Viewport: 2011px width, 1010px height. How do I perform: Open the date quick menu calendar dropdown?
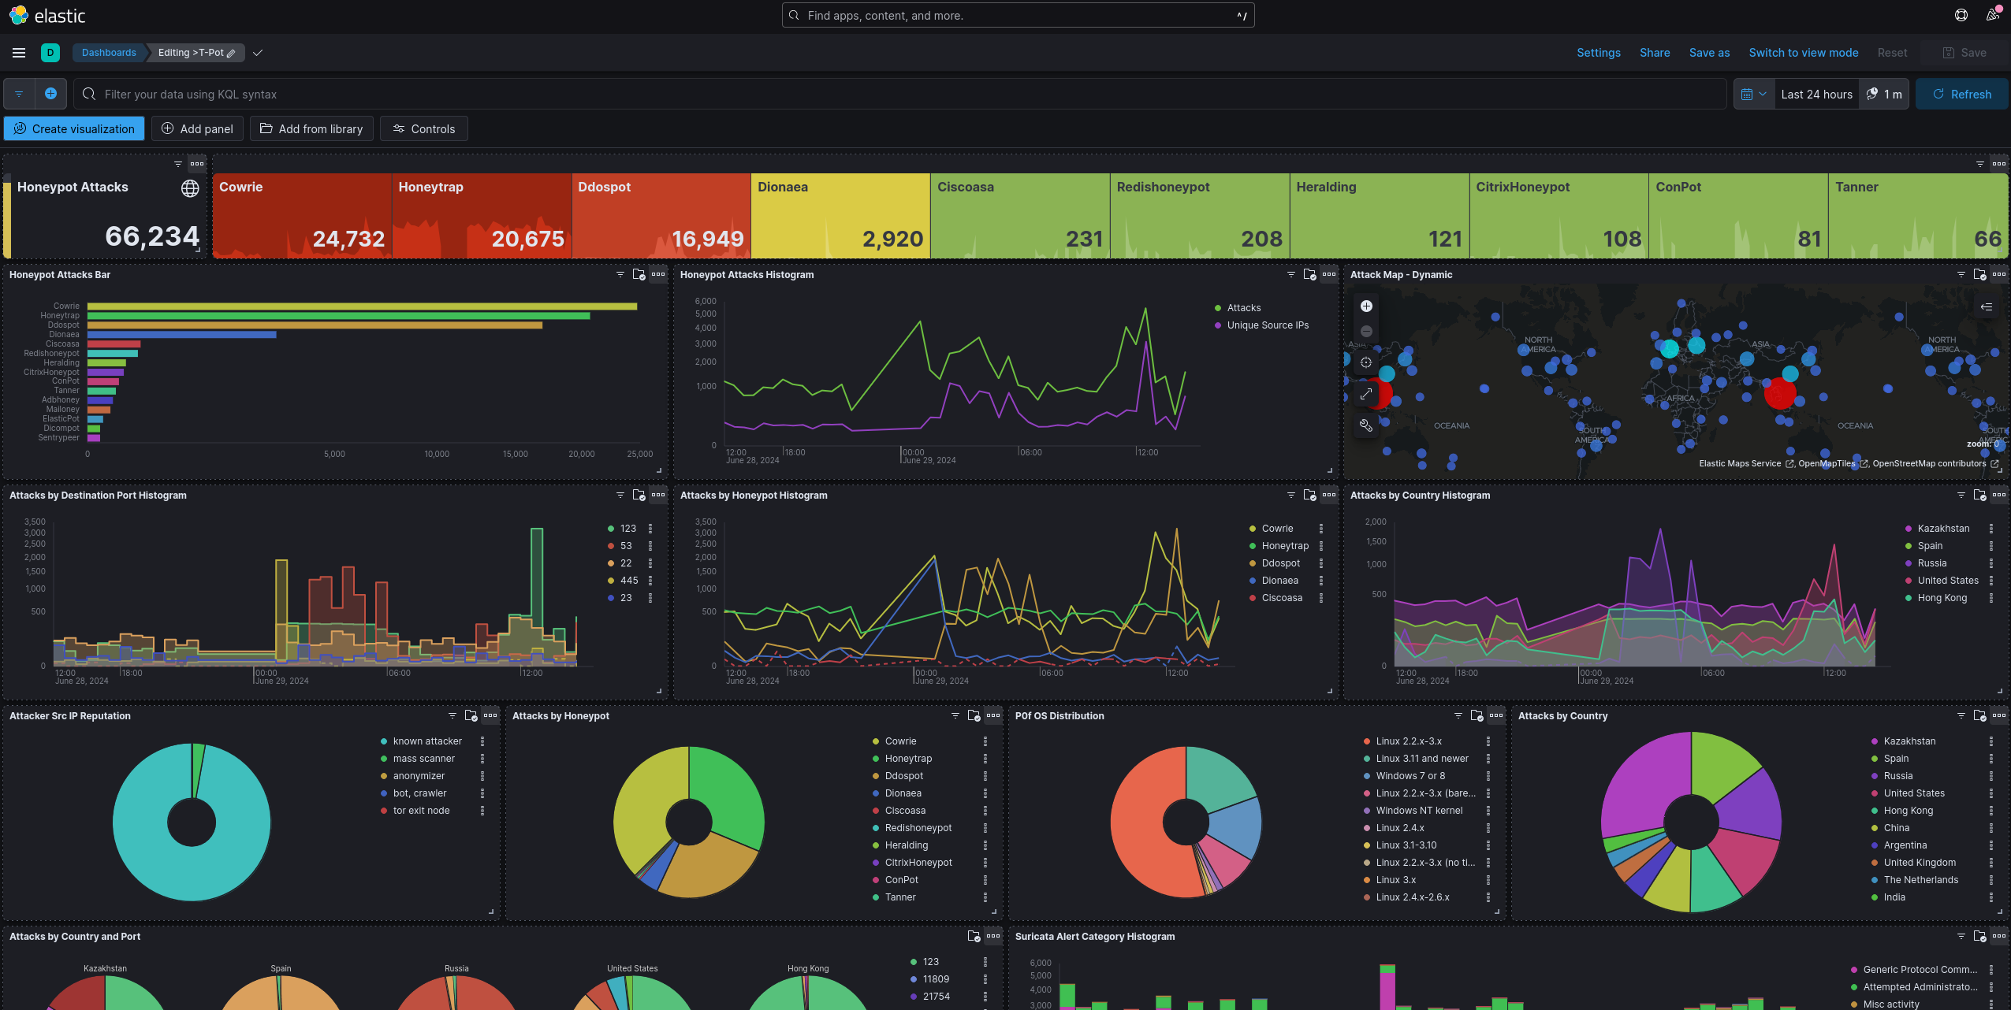coord(1753,94)
